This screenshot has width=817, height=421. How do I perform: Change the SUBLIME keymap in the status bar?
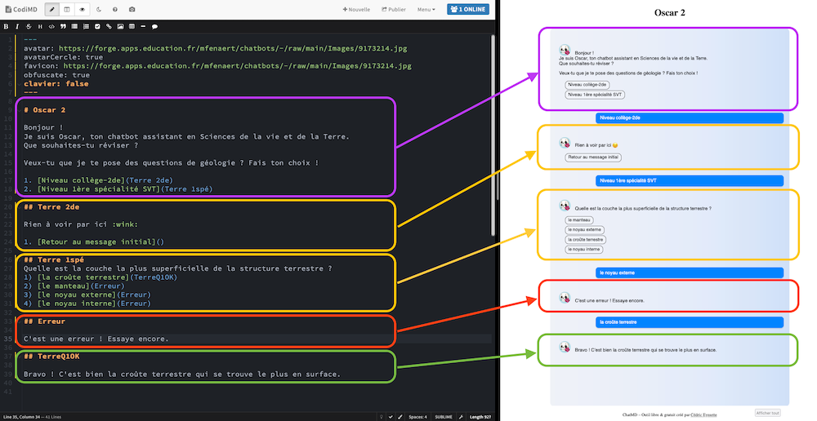pos(444,416)
